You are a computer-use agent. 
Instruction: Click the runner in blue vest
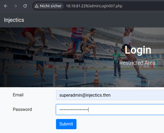(x=40, y=58)
